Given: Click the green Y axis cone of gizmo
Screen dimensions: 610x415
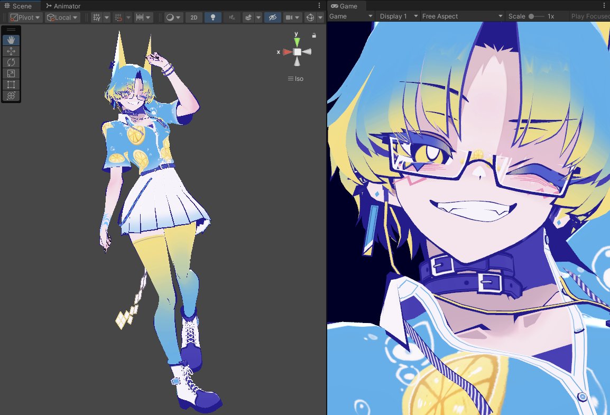Looking at the screenshot, I should pyautogui.click(x=297, y=42).
